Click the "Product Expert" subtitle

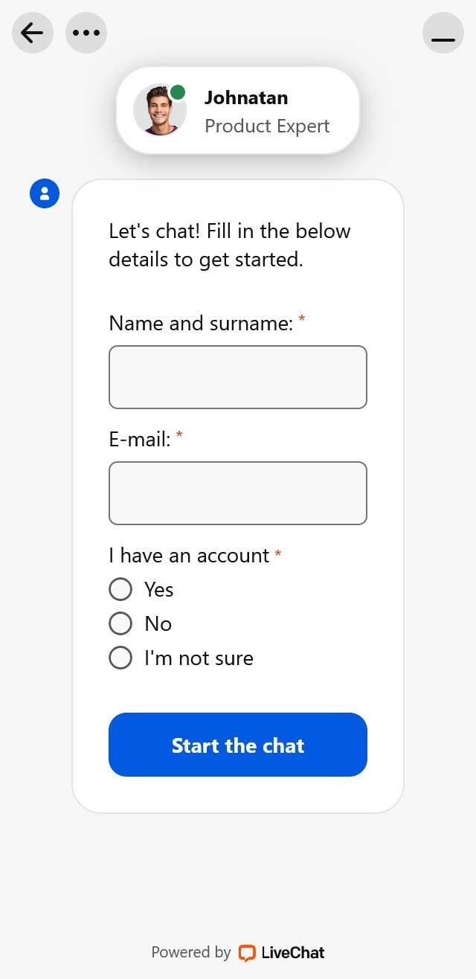[x=267, y=126]
